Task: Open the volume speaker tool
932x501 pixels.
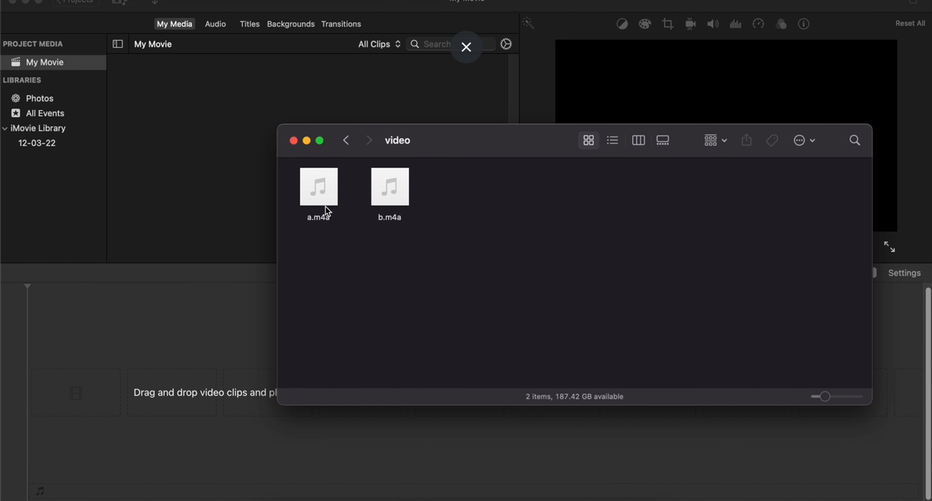Action: 713,24
